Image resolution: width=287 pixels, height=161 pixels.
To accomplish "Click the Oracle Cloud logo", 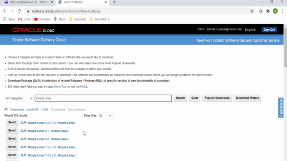I will click(x=33, y=30).
